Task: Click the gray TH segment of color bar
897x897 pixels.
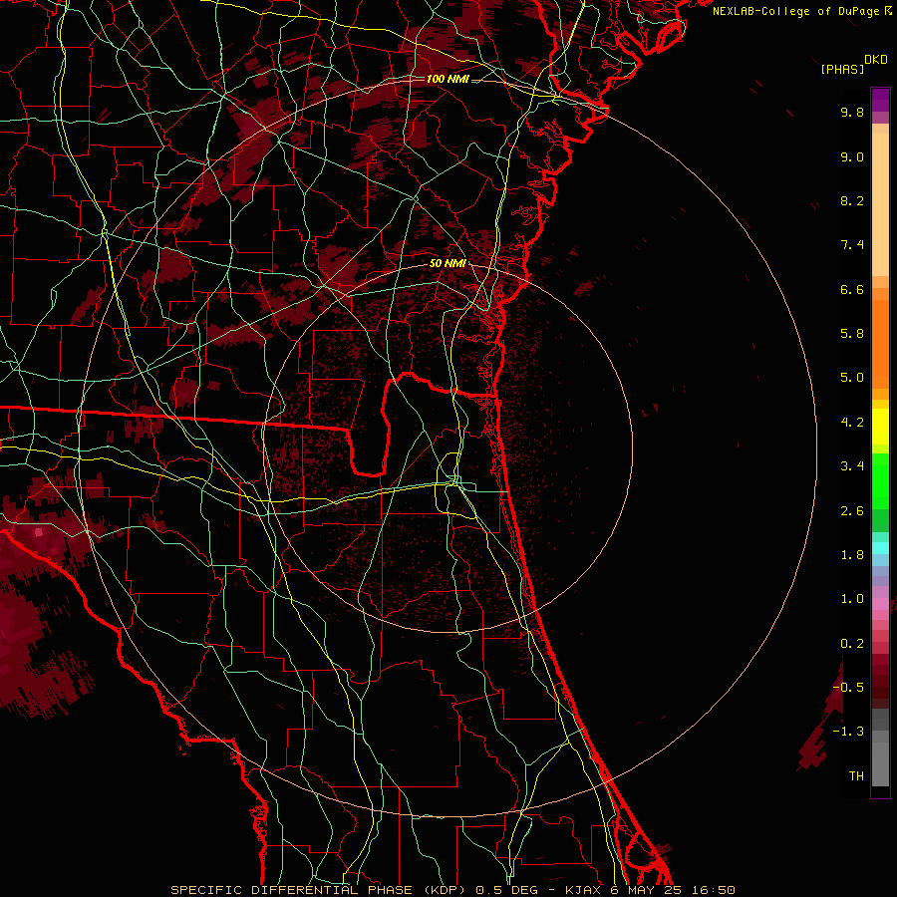Action: [x=880, y=763]
